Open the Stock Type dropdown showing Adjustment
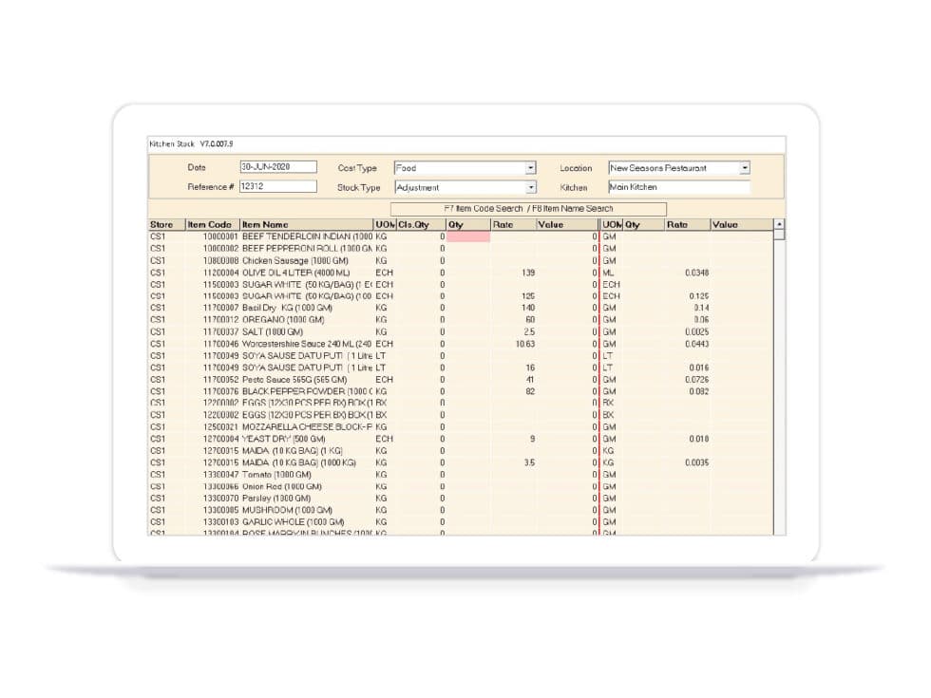931x698 pixels. (x=532, y=186)
